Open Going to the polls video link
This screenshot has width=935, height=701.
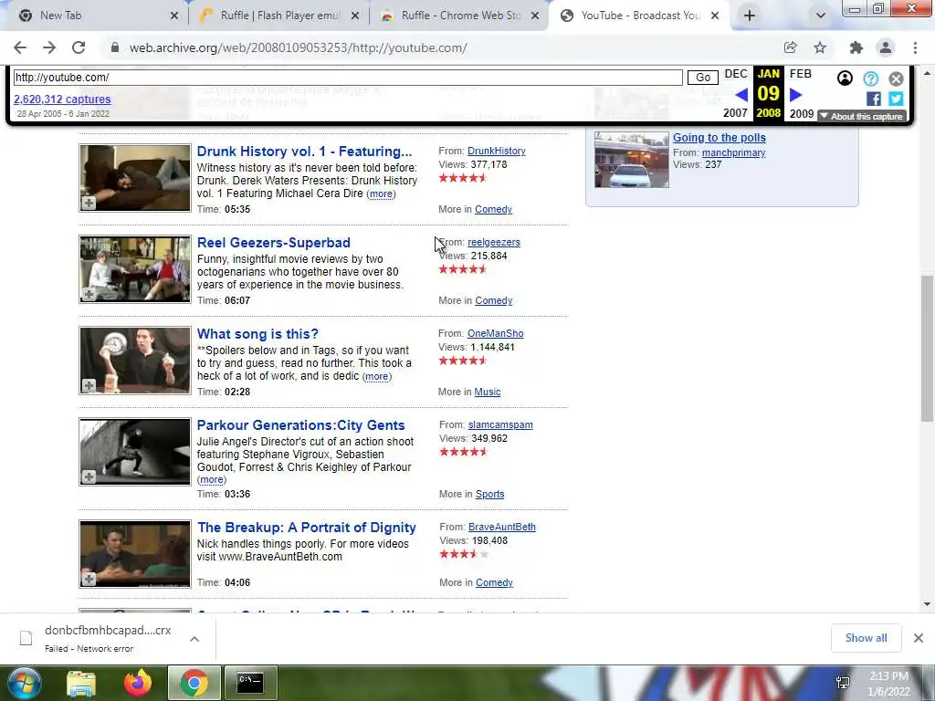720,138
